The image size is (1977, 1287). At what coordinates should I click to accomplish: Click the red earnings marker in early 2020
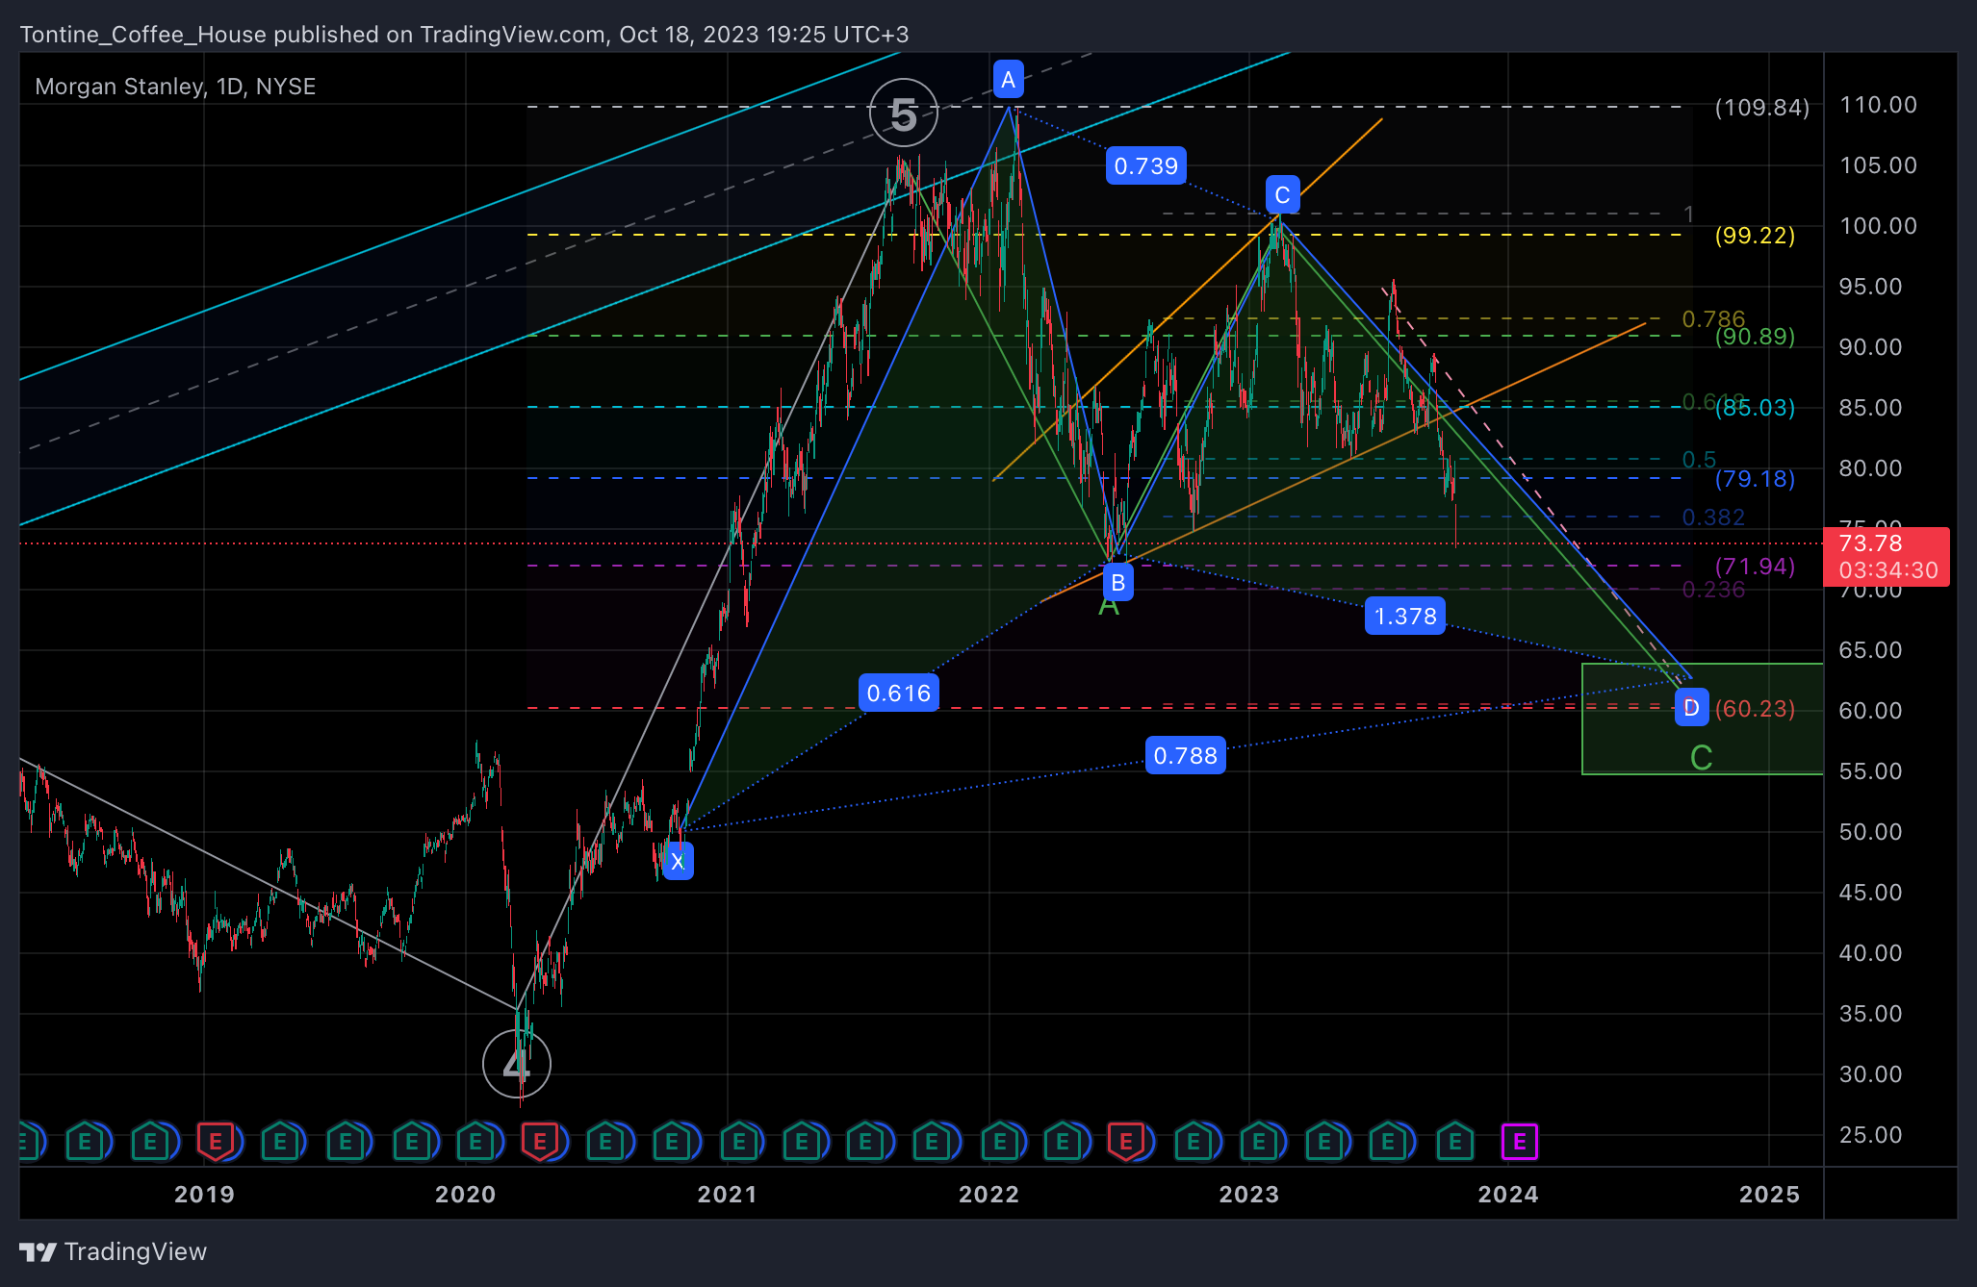[539, 1142]
